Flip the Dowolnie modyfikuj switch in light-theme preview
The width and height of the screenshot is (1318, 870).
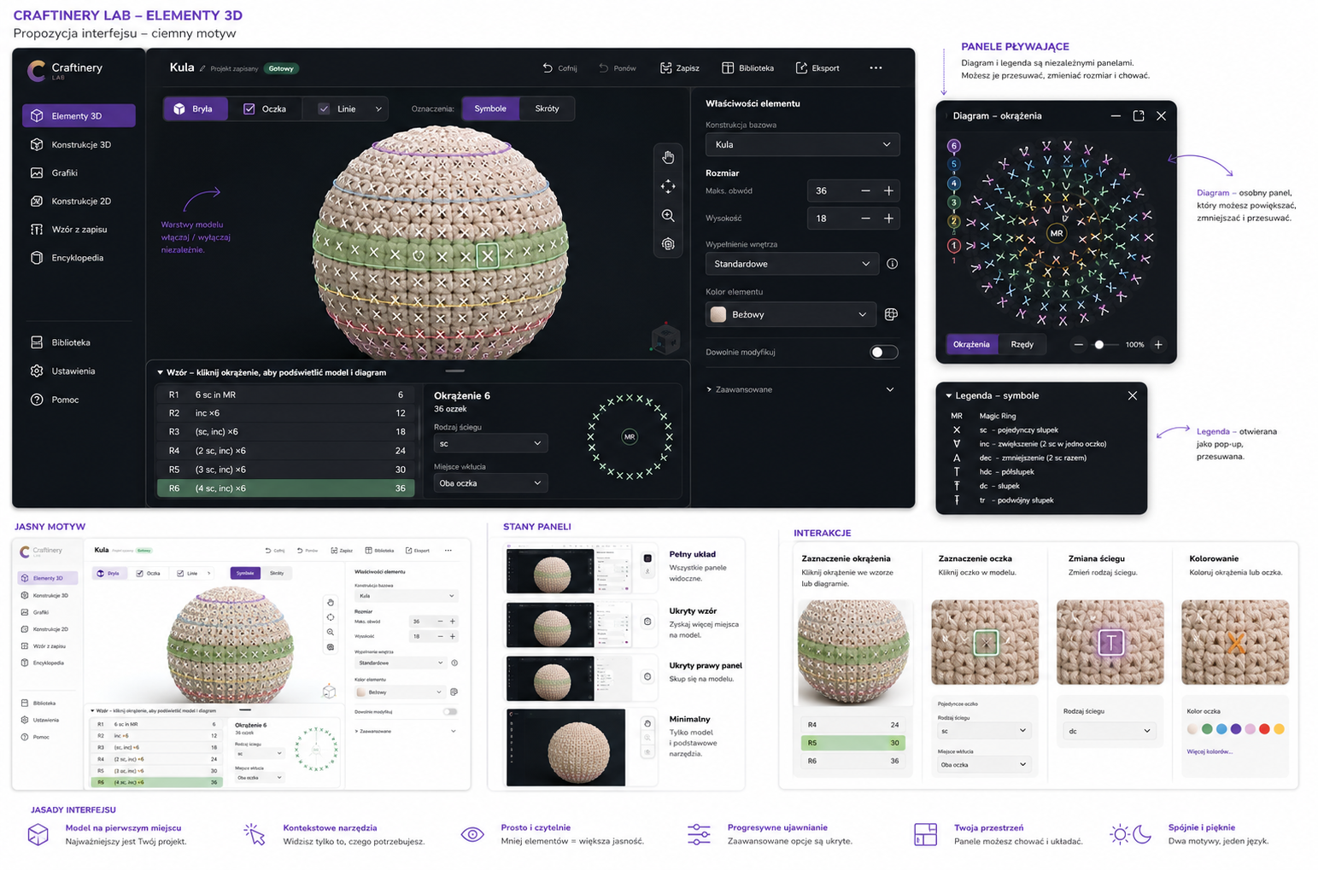point(450,711)
